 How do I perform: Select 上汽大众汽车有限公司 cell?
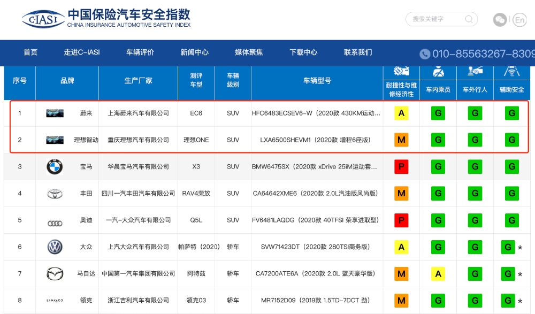point(138,247)
